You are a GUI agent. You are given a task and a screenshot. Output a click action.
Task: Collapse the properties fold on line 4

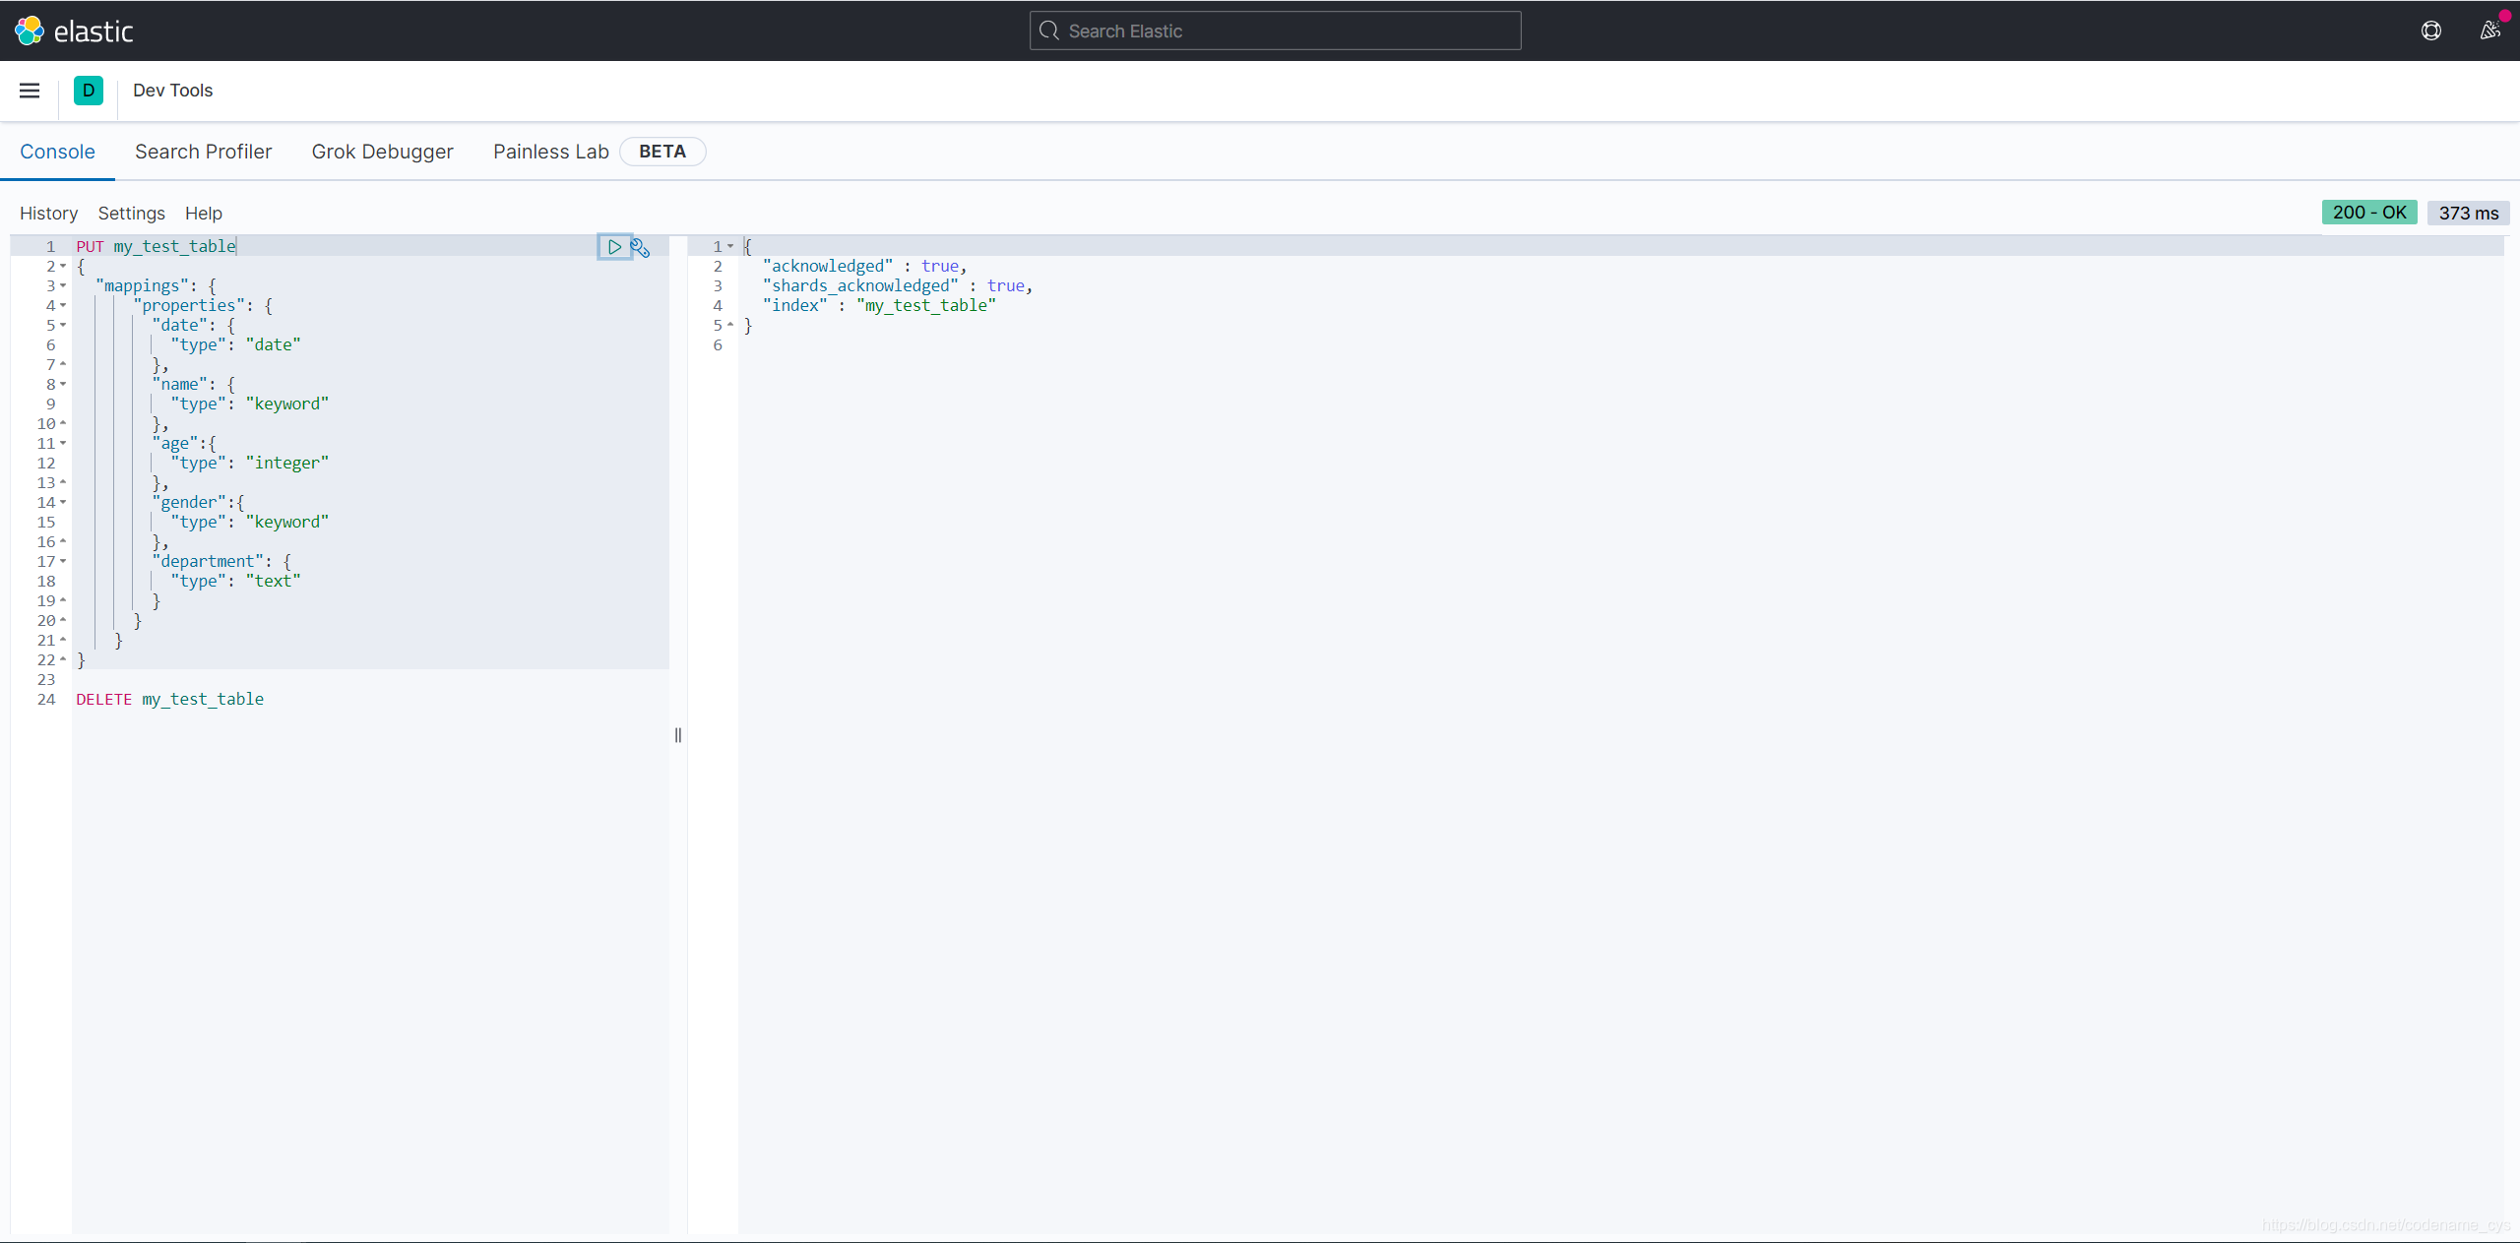point(63,305)
